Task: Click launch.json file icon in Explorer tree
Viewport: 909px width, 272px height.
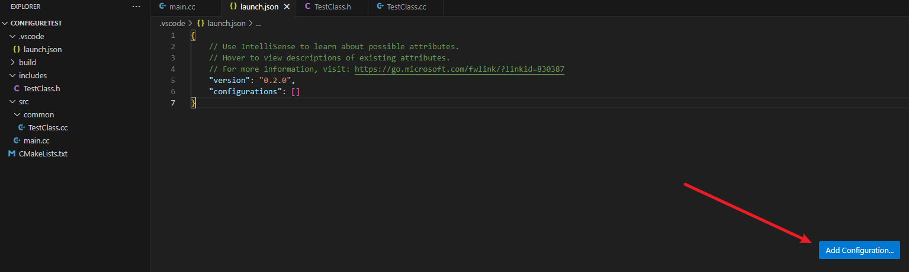Action: pos(17,49)
